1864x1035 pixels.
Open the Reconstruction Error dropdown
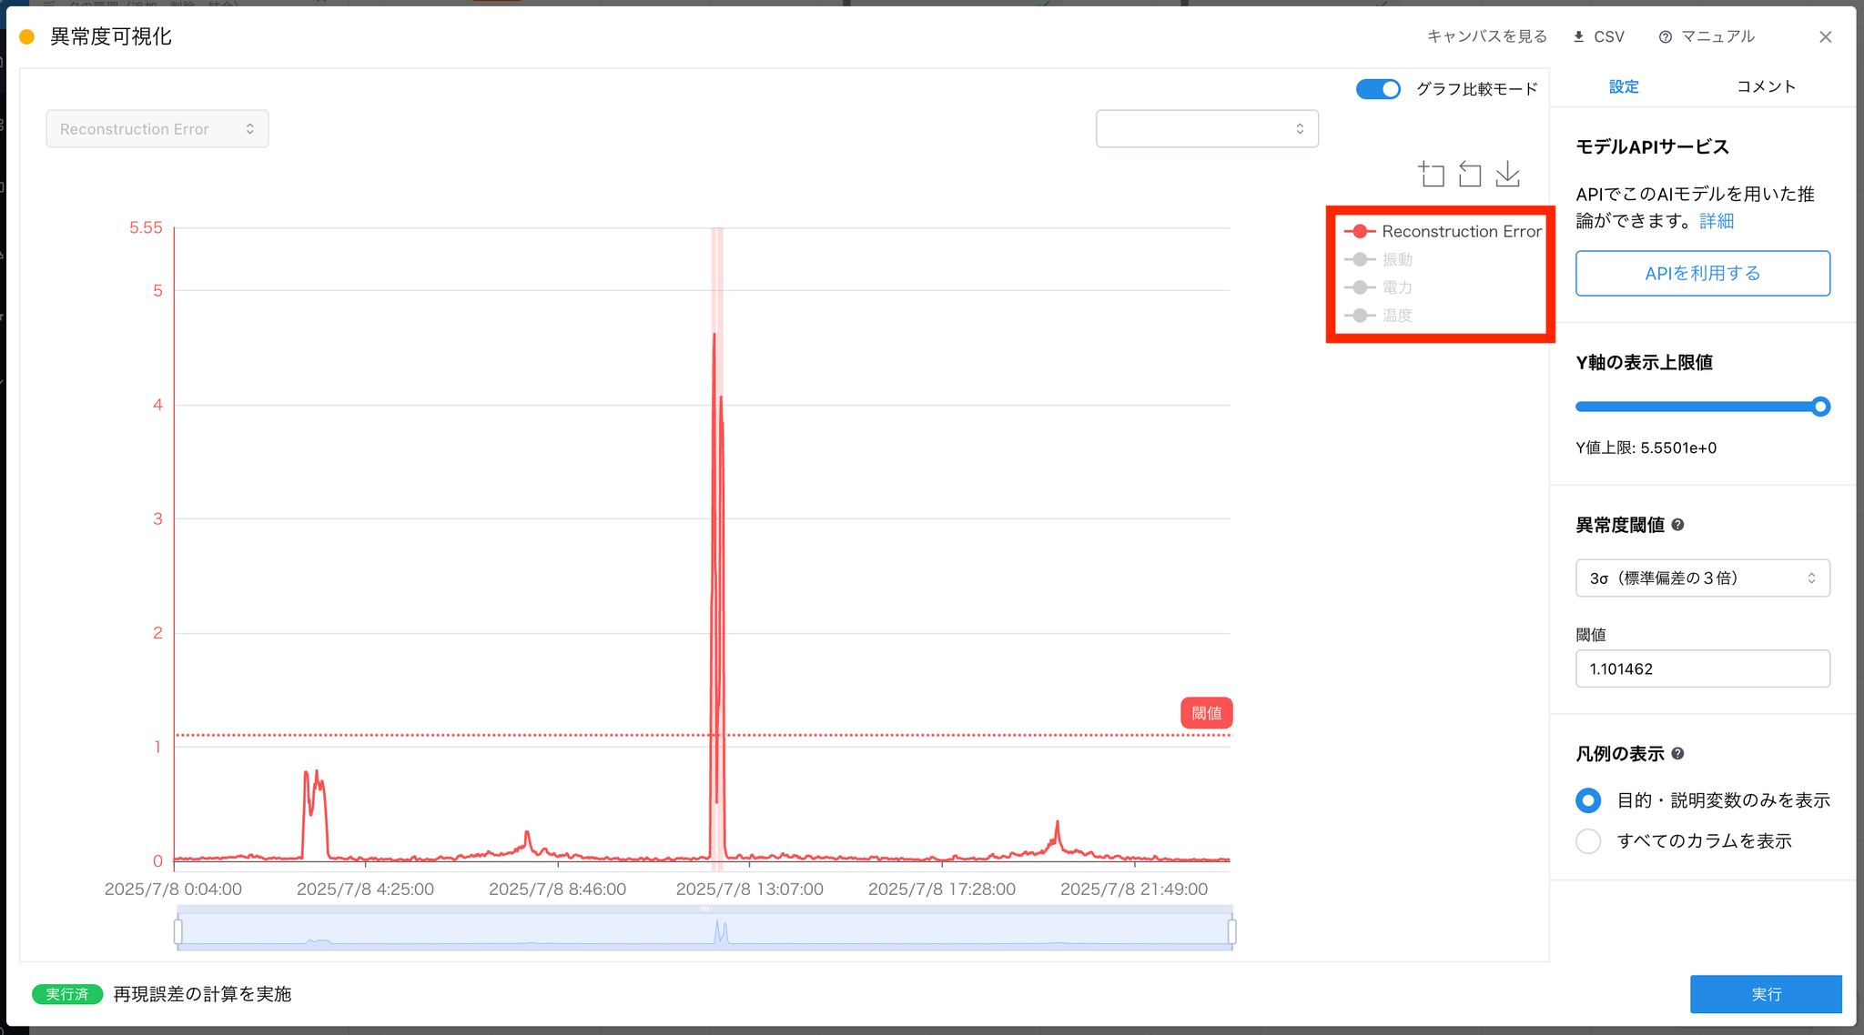[x=157, y=129]
